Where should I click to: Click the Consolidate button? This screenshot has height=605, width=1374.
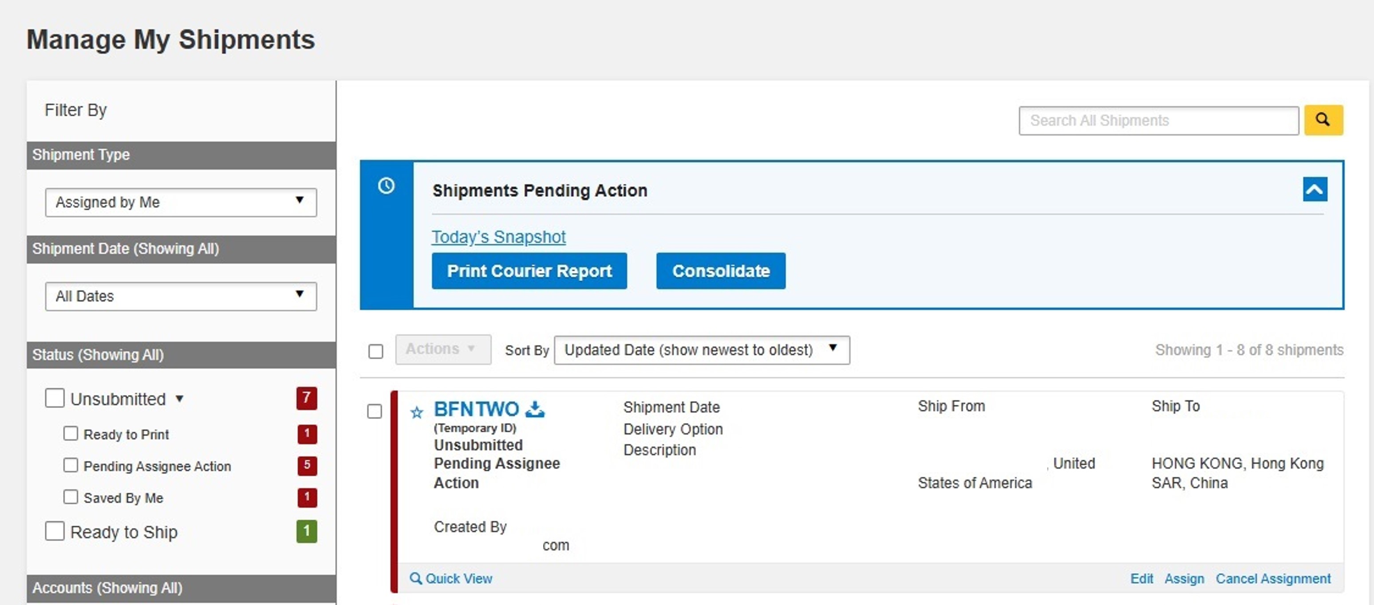721,271
